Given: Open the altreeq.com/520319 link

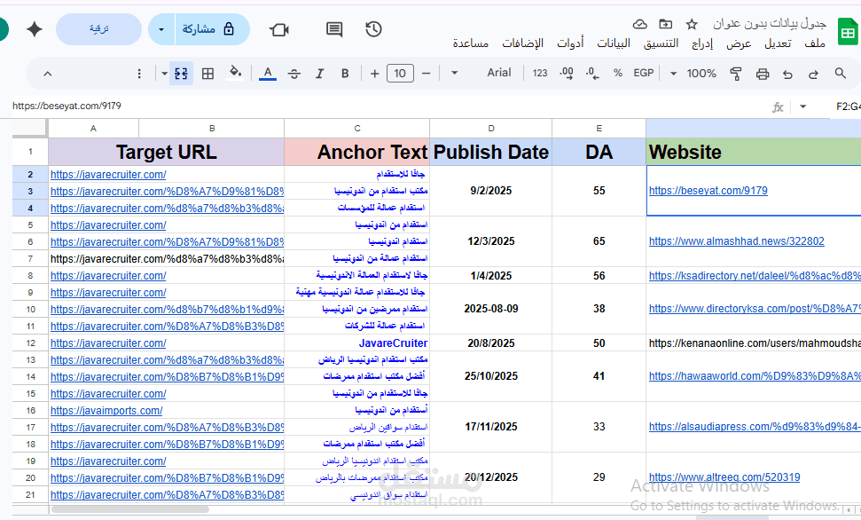Looking at the screenshot, I should (x=724, y=477).
